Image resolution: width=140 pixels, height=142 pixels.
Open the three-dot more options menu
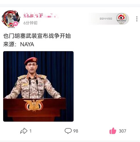point(137,19)
